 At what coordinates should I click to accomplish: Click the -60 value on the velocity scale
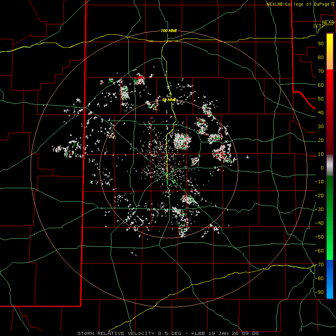pyautogui.click(x=319, y=251)
